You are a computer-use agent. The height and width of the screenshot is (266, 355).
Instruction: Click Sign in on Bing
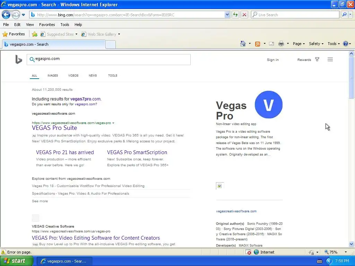[x=272, y=60]
